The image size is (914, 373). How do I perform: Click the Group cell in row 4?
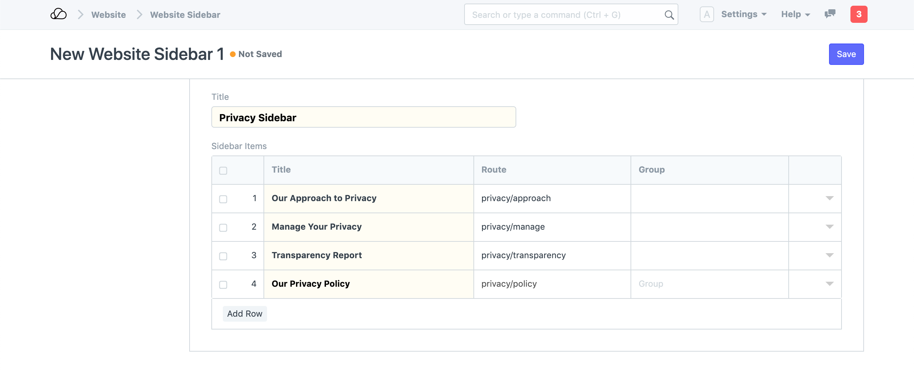(x=709, y=284)
